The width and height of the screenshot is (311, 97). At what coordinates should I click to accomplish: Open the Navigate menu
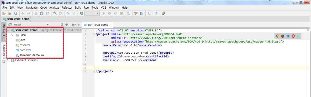coord(32,8)
